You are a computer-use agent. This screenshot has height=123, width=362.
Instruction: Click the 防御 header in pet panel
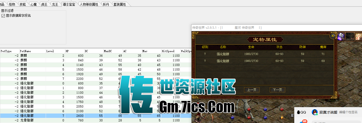click(302, 47)
